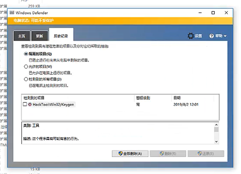The height and width of the screenshot is (174, 241).
Task: Click the 还原(E) restore button
Action: 206,153
